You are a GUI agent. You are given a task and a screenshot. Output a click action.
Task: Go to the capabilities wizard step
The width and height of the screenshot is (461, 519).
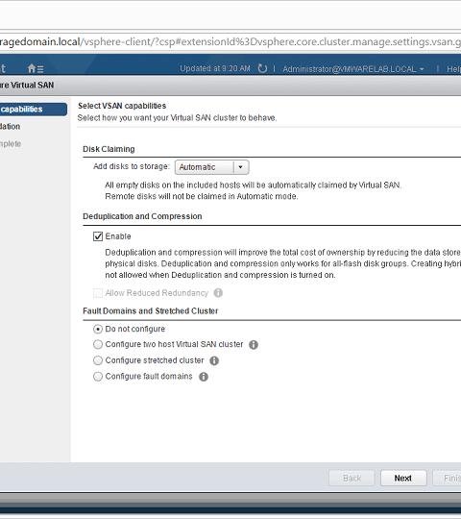(x=33, y=110)
